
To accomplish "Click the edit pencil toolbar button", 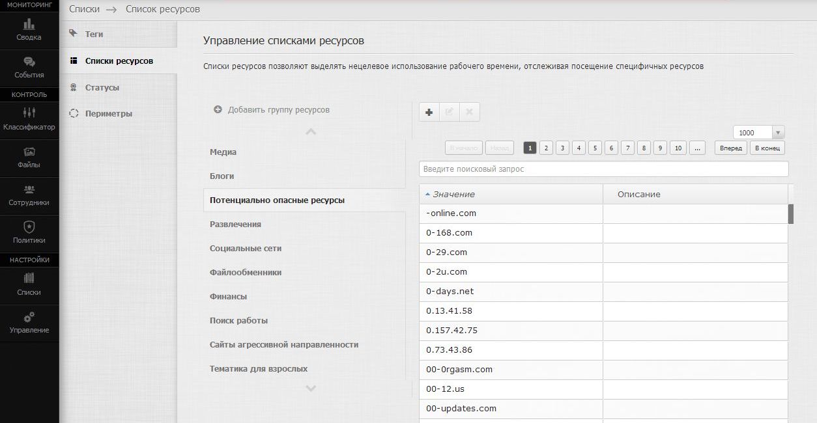I will coord(449,112).
